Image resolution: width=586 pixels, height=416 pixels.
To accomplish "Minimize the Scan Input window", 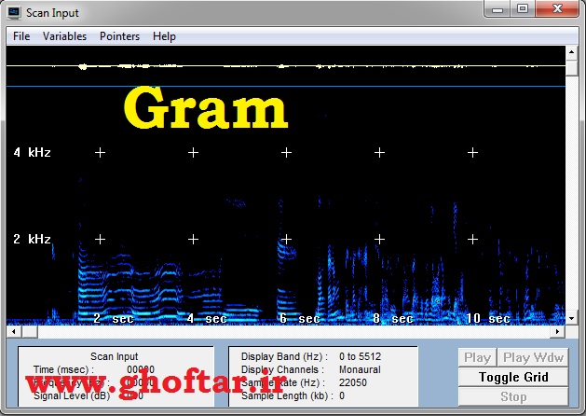I will (497, 9).
